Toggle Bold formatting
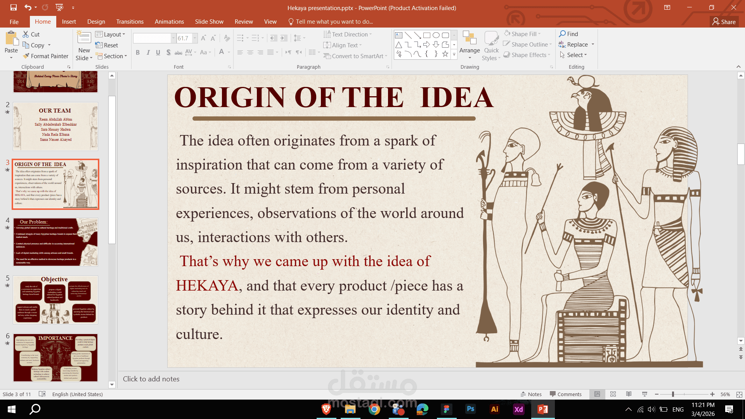745x419 pixels. [138, 52]
